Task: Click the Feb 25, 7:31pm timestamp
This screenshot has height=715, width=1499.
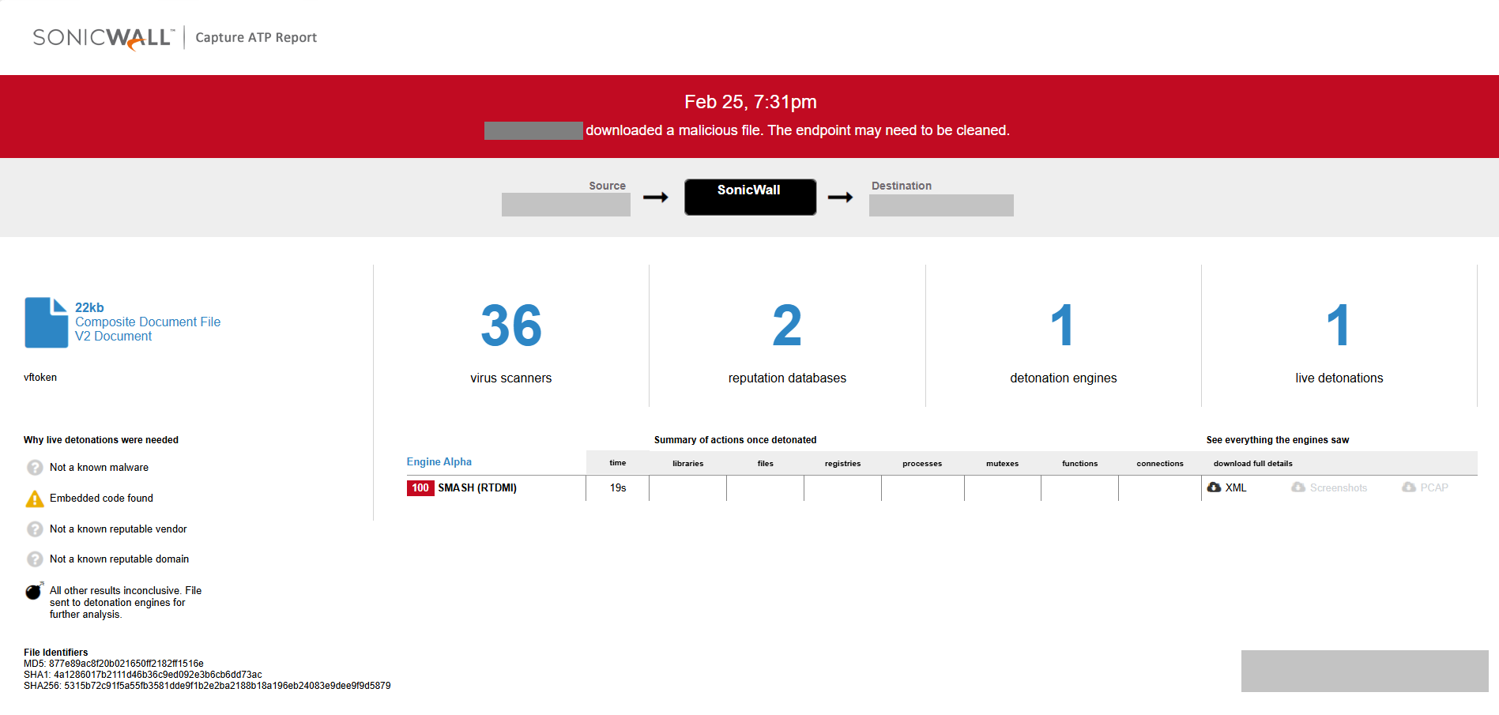Action: pos(751,102)
